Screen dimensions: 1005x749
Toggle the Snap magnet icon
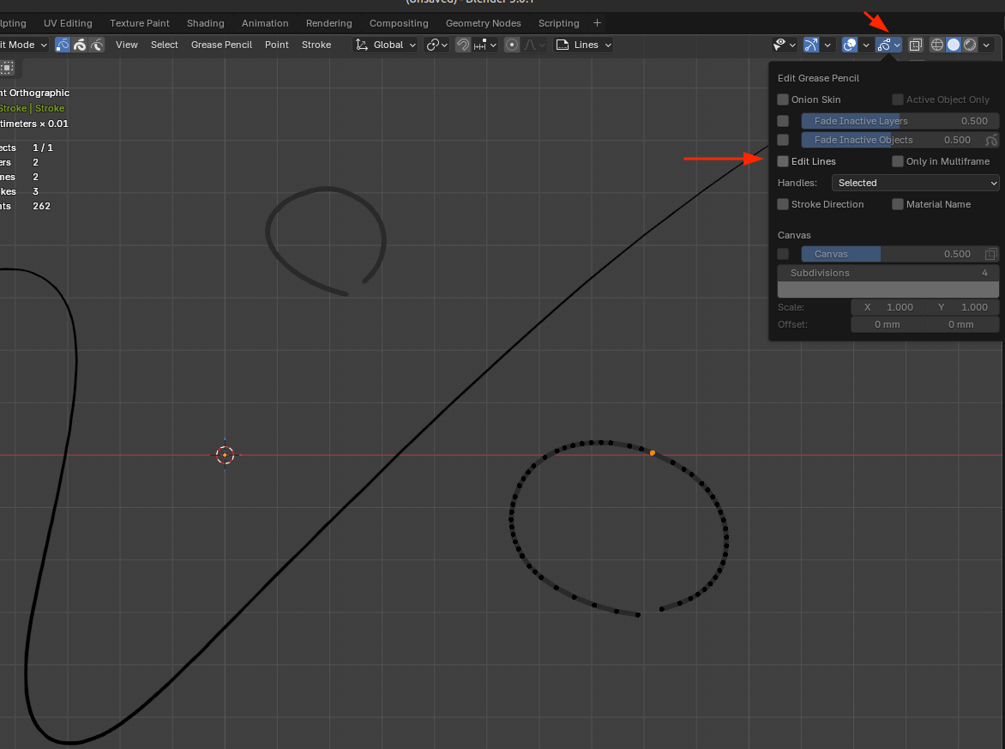(463, 45)
